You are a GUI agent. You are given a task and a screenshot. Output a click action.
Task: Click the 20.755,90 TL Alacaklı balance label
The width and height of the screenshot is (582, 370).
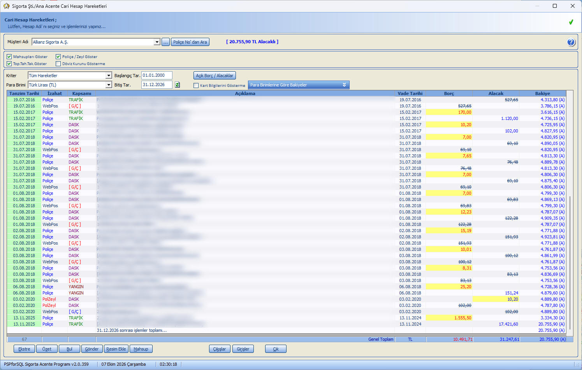(252, 42)
